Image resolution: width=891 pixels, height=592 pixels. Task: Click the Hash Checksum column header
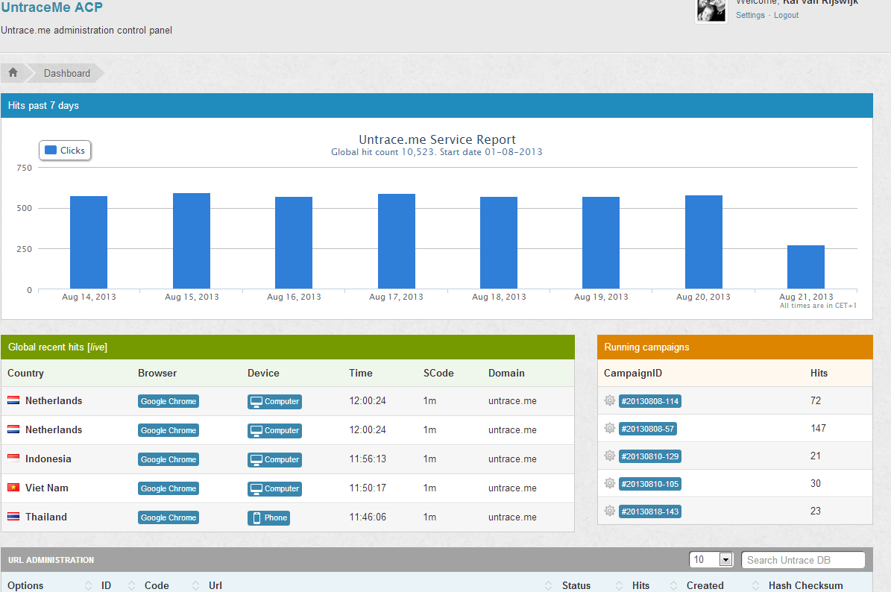806,585
